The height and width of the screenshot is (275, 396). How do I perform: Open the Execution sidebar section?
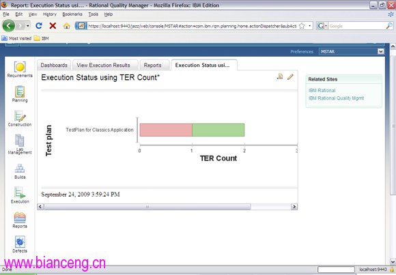[20, 195]
